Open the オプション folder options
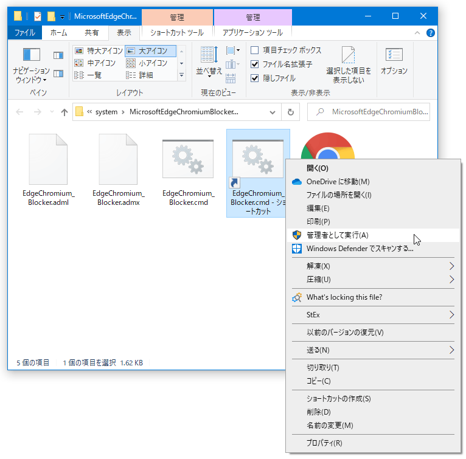466x459 pixels. tap(394, 61)
